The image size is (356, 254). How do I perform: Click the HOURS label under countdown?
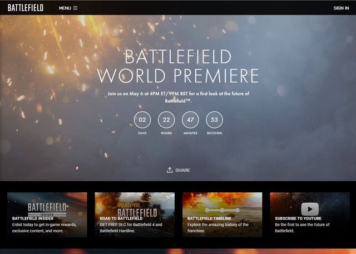(166, 133)
